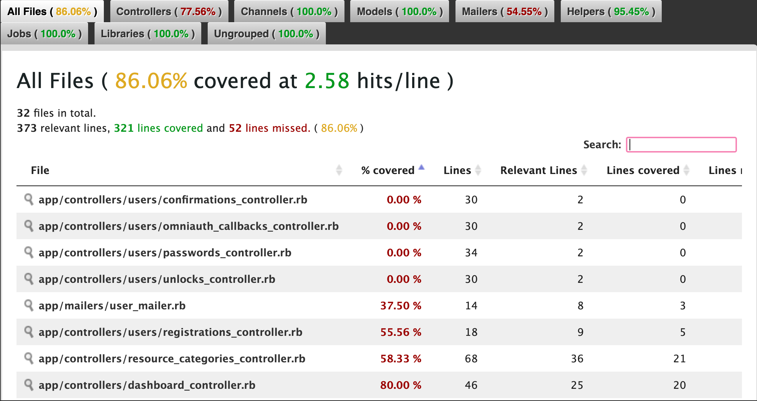Click magnifier icon for passwords_controller.rb
This screenshot has width=757, height=401.
[x=29, y=252]
